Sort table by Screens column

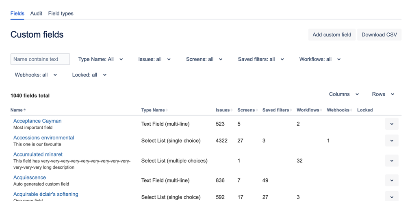257,110
